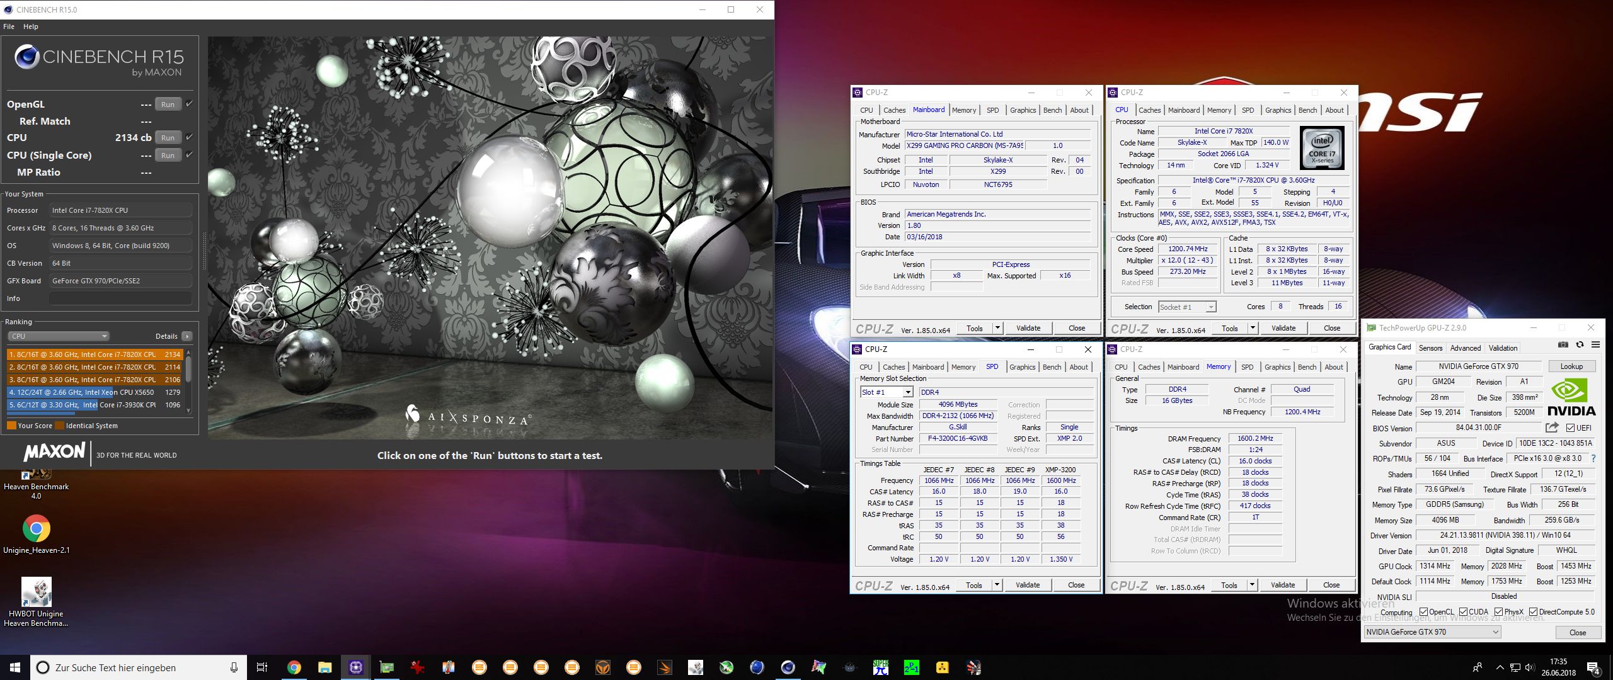1613x680 pixels.
Task: Select Bench tab in CPU-Z CPU window
Action: tap(1307, 110)
